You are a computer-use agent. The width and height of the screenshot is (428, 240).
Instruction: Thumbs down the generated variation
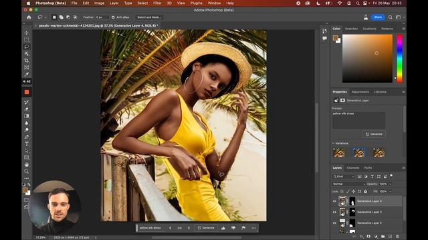point(233,228)
